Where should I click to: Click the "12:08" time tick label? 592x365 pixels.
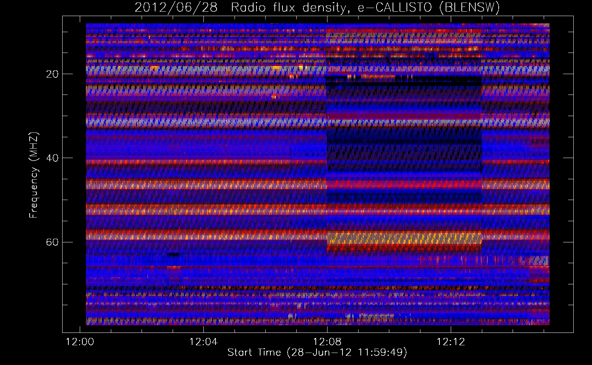point(327,342)
